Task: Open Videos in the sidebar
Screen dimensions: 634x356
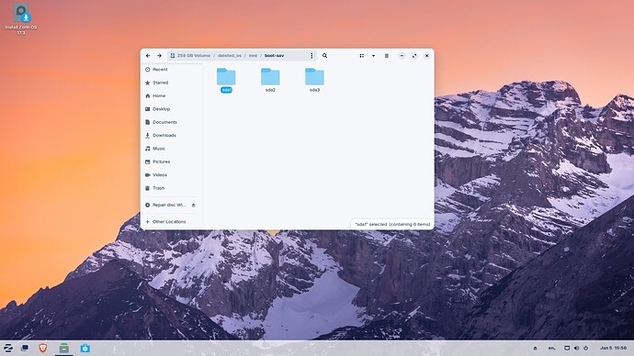Action: [x=172, y=174]
